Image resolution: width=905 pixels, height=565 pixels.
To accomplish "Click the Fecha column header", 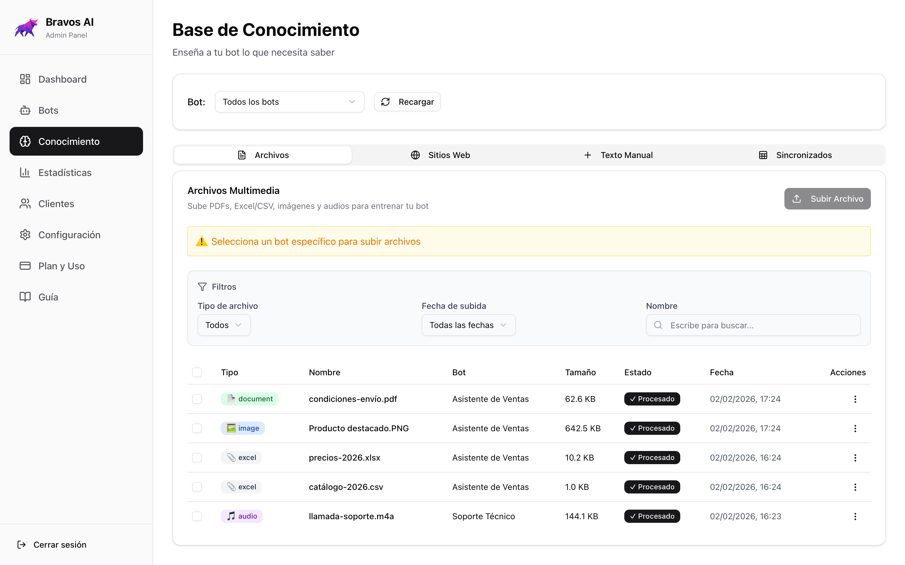I will click(x=721, y=372).
